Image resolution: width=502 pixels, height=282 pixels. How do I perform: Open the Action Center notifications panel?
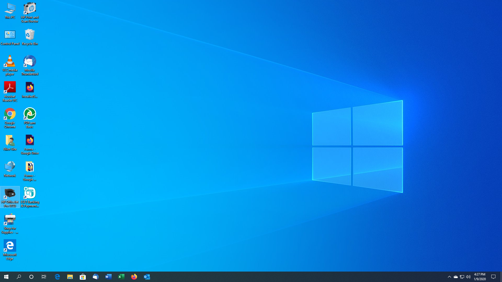point(493,277)
